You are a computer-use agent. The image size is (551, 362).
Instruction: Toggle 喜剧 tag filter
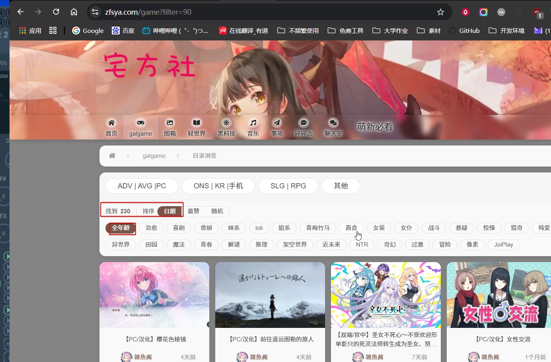pyautogui.click(x=179, y=228)
